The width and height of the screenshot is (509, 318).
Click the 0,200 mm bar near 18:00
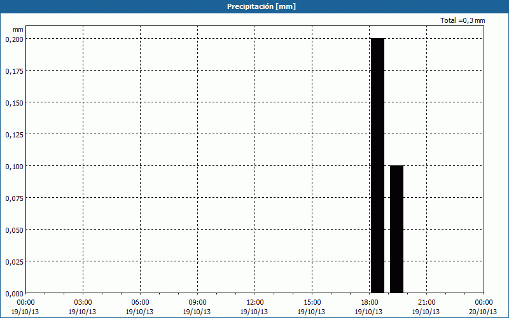(x=377, y=165)
